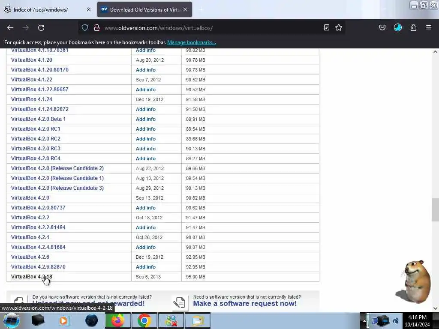Screen dimensions: 439x329
Task: Open VirtualBox 4.2.0 RC2 link
Action: [x=36, y=139]
